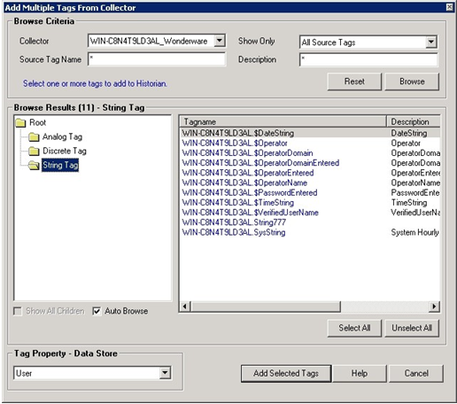457x404 pixels.
Task: Click the String Tag open-folder icon
Action: (x=34, y=166)
